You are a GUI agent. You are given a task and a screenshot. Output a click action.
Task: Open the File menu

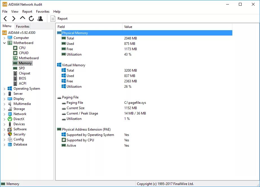click(5, 12)
